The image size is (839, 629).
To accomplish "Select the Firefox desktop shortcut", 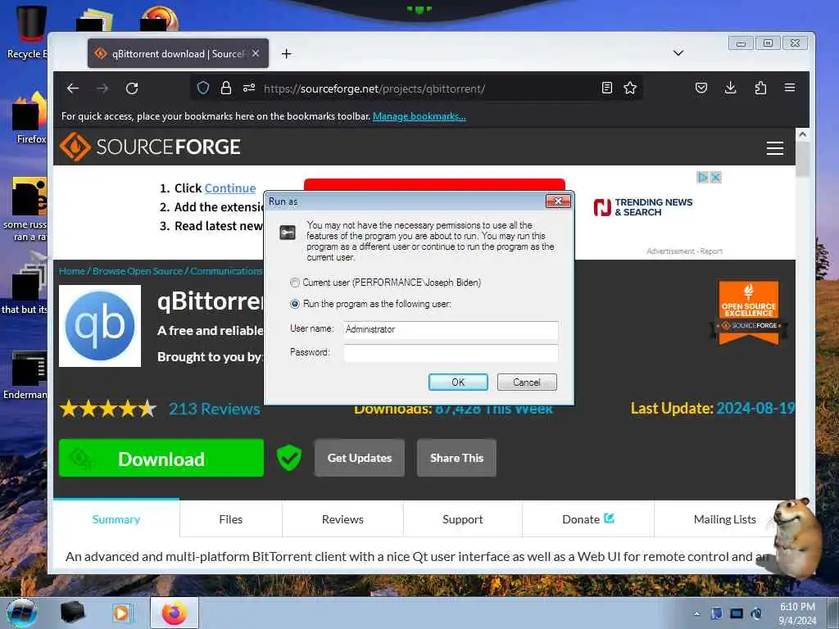I will coord(29,118).
